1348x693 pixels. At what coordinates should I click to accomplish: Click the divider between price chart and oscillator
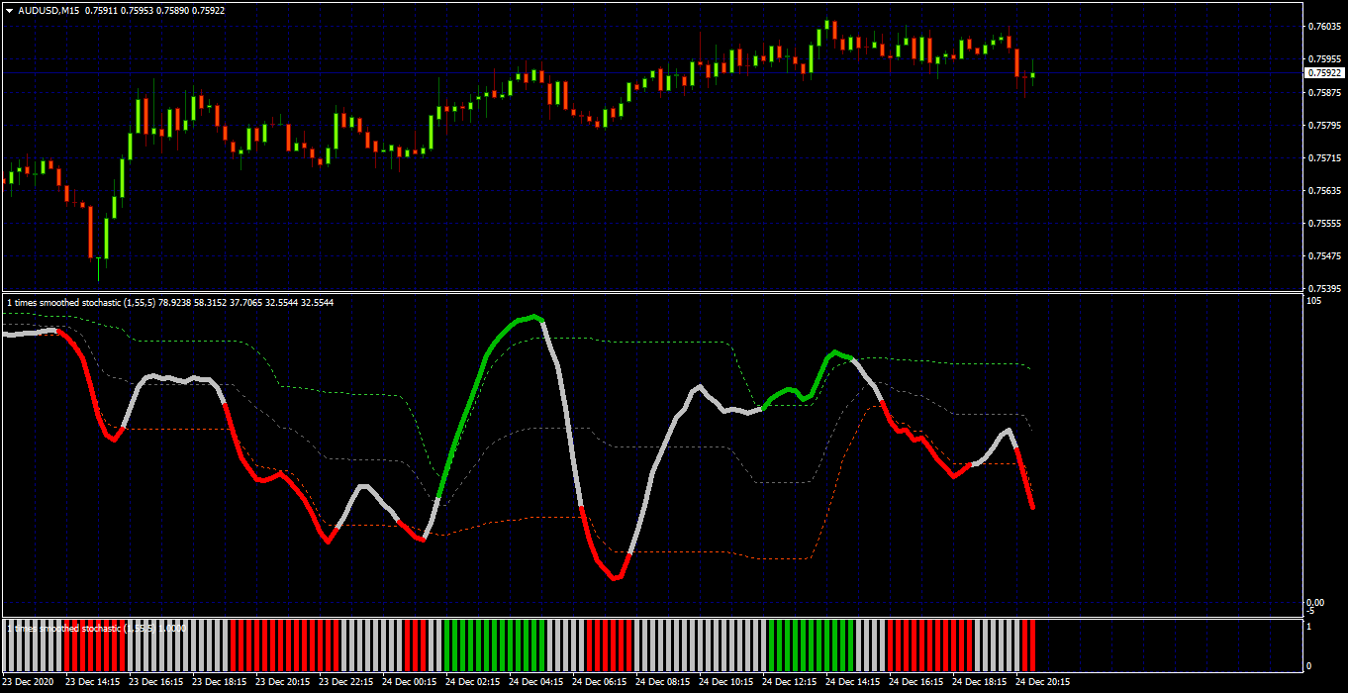(x=653, y=293)
